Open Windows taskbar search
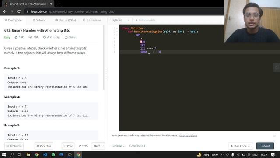The width and height of the screenshot is (280, 158). coord(12,155)
